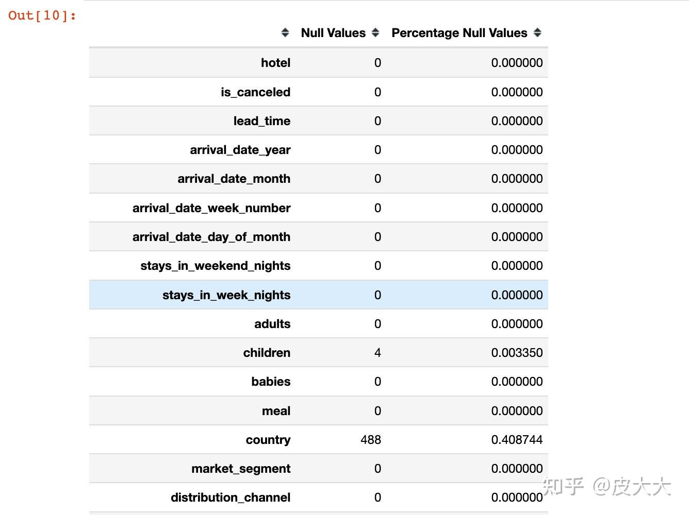This screenshot has height=515, width=689.
Task: Click the sort arrows beside Percentage Null Values
Action: pyautogui.click(x=537, y=33)
